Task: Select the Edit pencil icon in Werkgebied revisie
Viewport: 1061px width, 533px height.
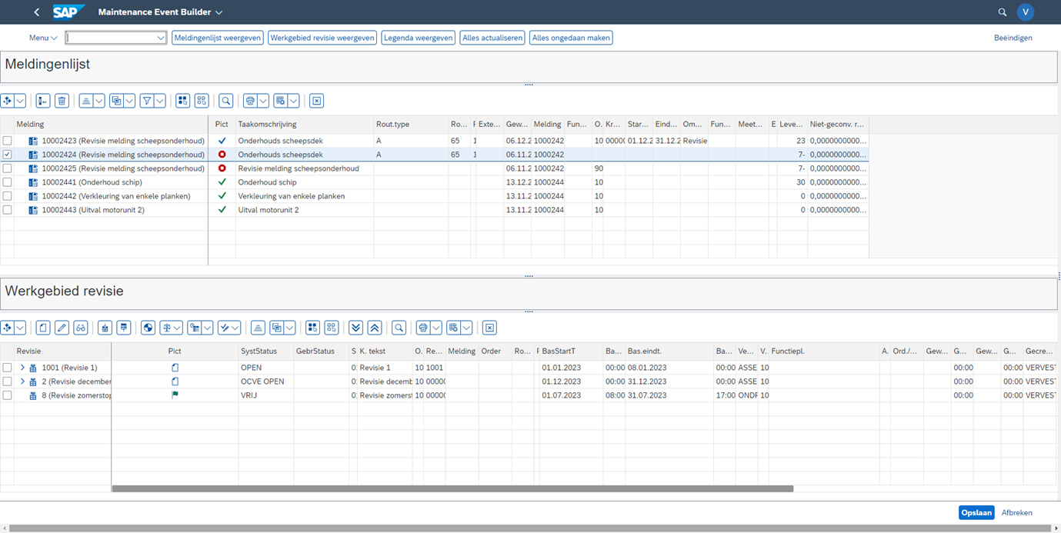Action: [62, 327]
